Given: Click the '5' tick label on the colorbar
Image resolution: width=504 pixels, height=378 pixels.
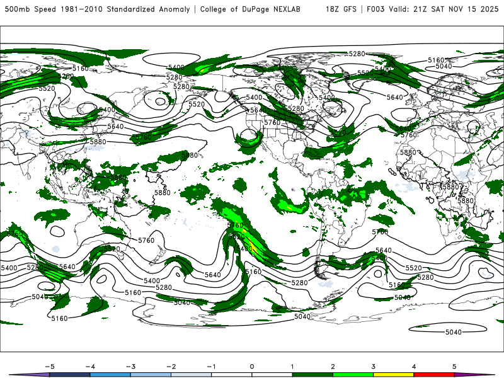Looking at the screenshot, I should pos(454,367).
